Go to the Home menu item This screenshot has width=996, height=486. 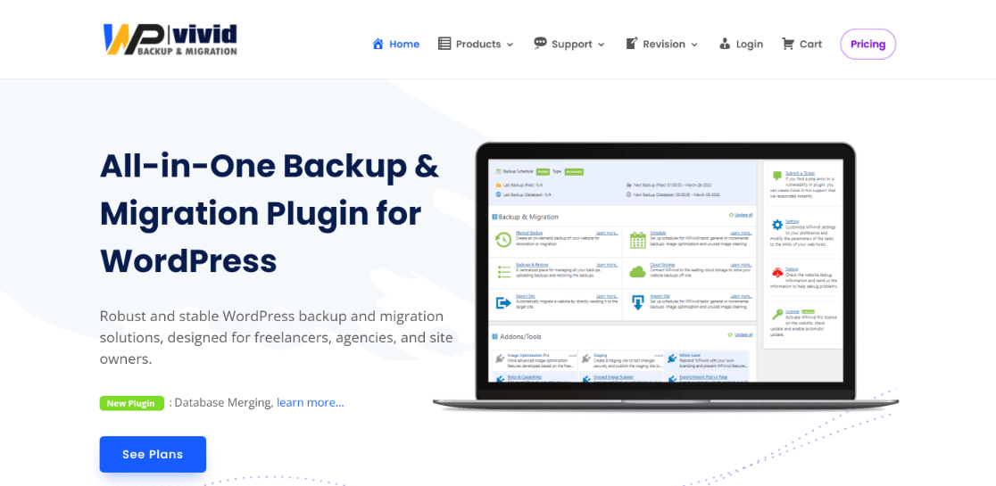point(404,44)
